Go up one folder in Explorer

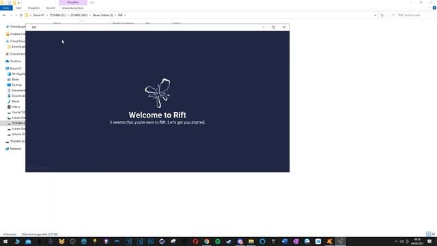21,15
